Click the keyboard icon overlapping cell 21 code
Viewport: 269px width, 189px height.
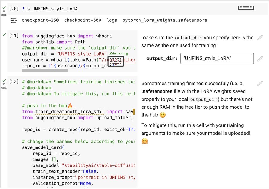pos(115,61)
